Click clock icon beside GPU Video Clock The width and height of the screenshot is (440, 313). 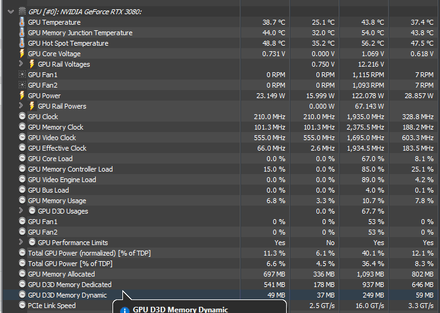click(x=22, y=137)
